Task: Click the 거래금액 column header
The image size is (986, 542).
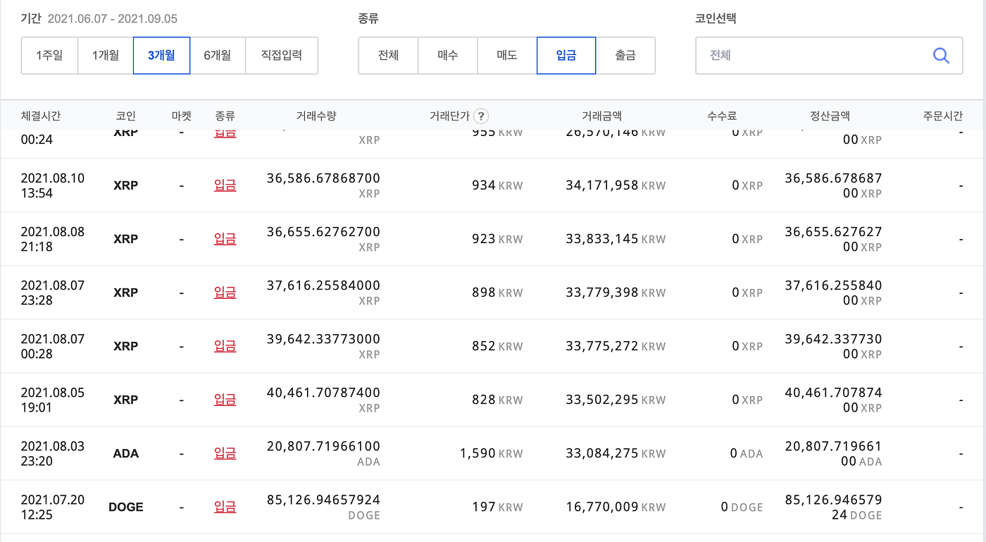Action: pos(602,116)
